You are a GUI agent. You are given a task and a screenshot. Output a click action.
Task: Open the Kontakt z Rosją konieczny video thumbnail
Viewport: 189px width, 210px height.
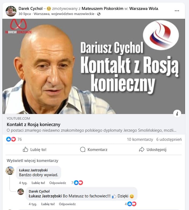coord(94,67)
